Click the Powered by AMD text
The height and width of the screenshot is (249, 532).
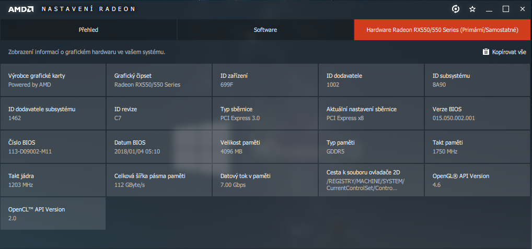click(29, 85)
